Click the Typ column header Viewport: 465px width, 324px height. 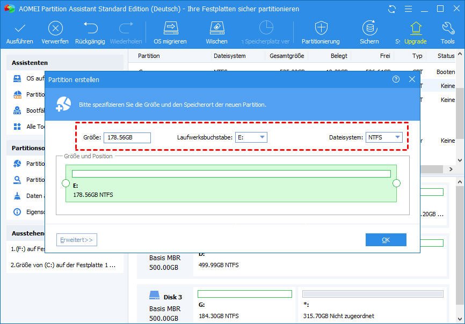point(417,56)
